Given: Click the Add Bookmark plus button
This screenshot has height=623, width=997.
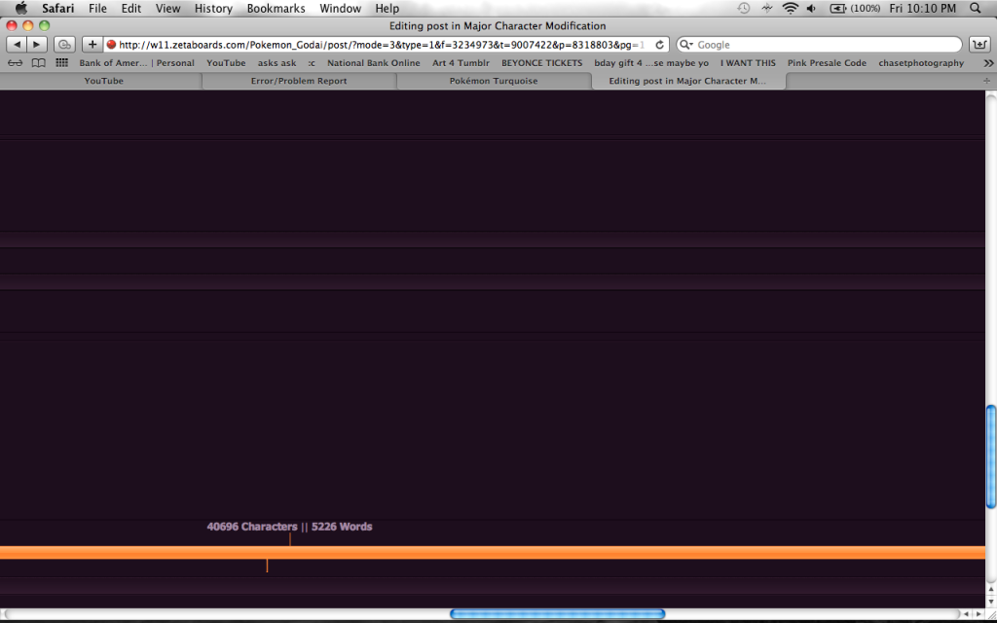Looking at the screenshot, I should 92,45.
